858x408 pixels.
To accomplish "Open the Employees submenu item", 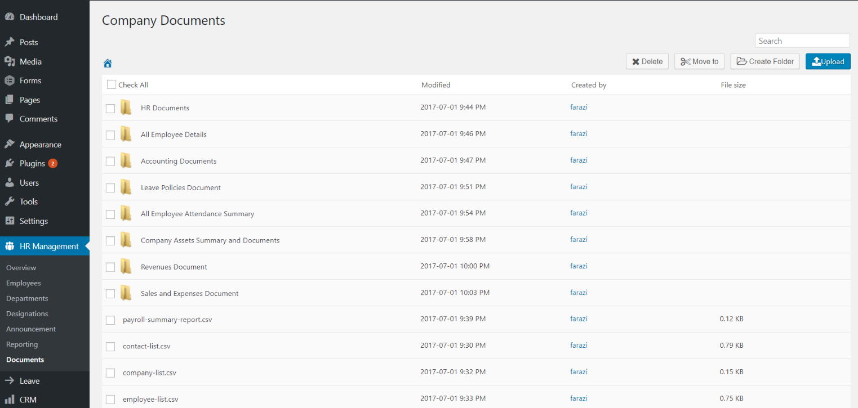I will [x=24, y=283].
